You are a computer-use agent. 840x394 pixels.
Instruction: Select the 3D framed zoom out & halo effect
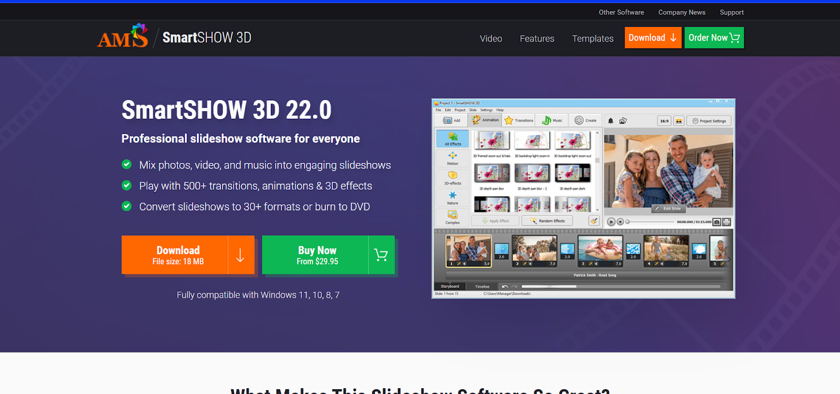491,144
